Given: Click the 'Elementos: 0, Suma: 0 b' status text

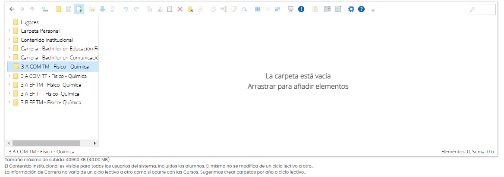Looking at the screenshot, I should pos(468,152).
